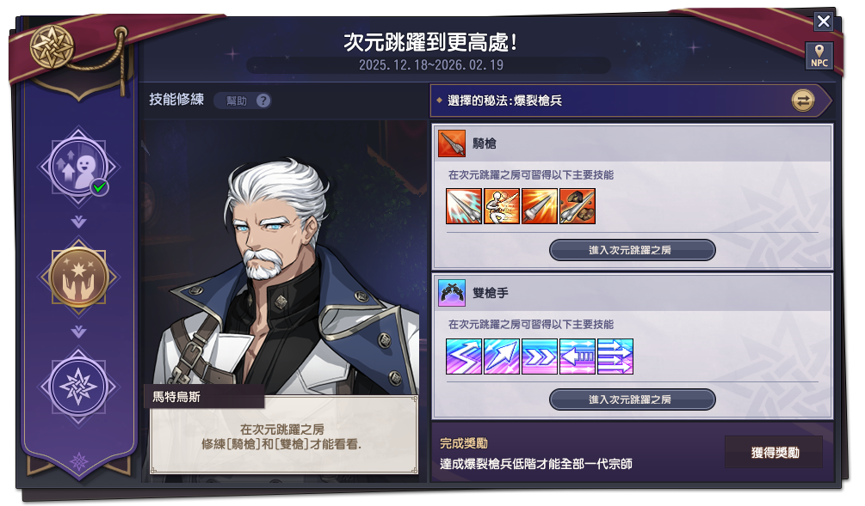Select the golden hands-and-star skill training step
Viewport: 865px width, 506px height.
pyautogui.click(x=78, y=277)
